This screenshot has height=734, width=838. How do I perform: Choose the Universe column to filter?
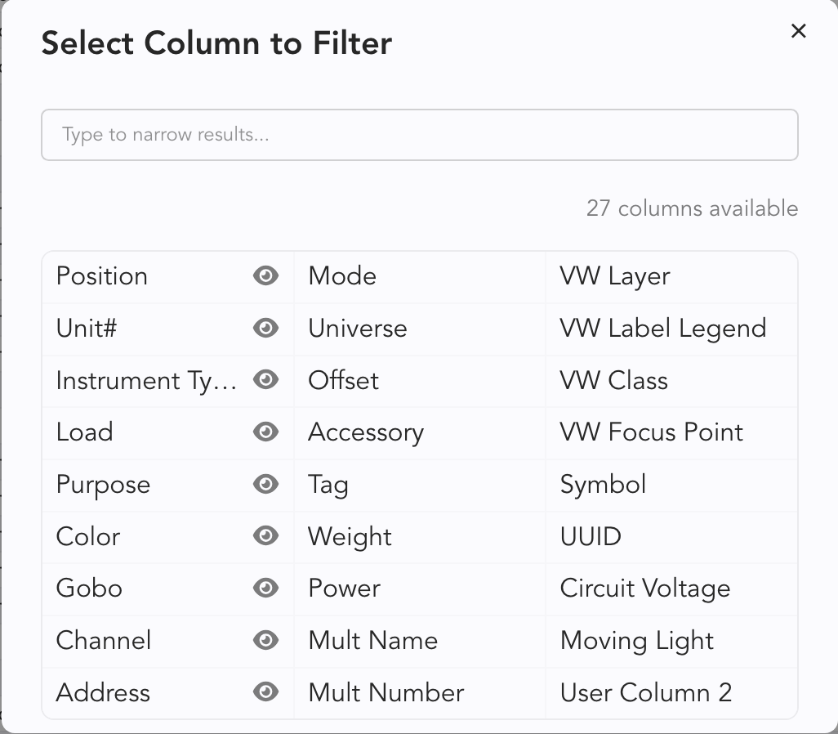(x=357, y=329)
